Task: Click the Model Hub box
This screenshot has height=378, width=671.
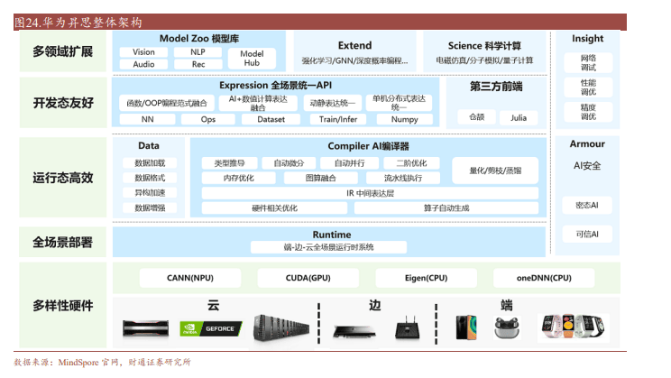Action: [252, 59]
